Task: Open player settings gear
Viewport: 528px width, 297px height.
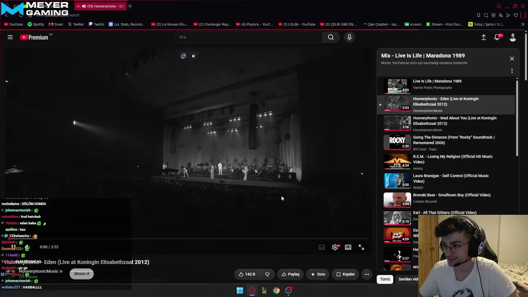Action: tap(335, 247)
